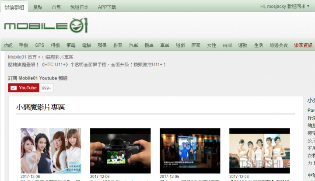Open the red 樂享資訊 menu item
This screenshot has height=181, width=315.
pyautogui.click(x=303, y=45)
